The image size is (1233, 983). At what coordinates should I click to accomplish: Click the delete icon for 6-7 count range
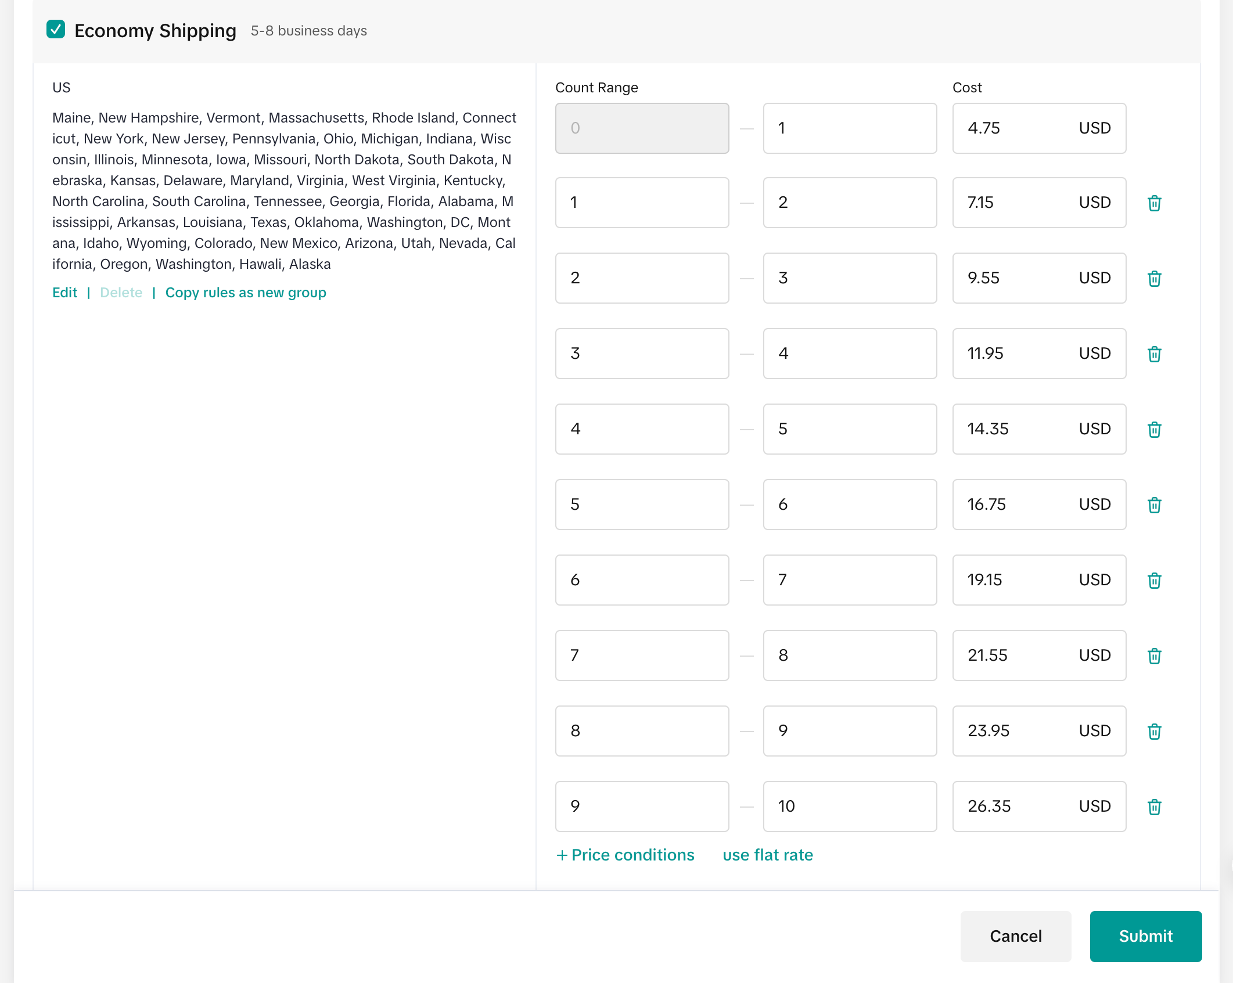pyautogui.click(x=1155, y=581)
